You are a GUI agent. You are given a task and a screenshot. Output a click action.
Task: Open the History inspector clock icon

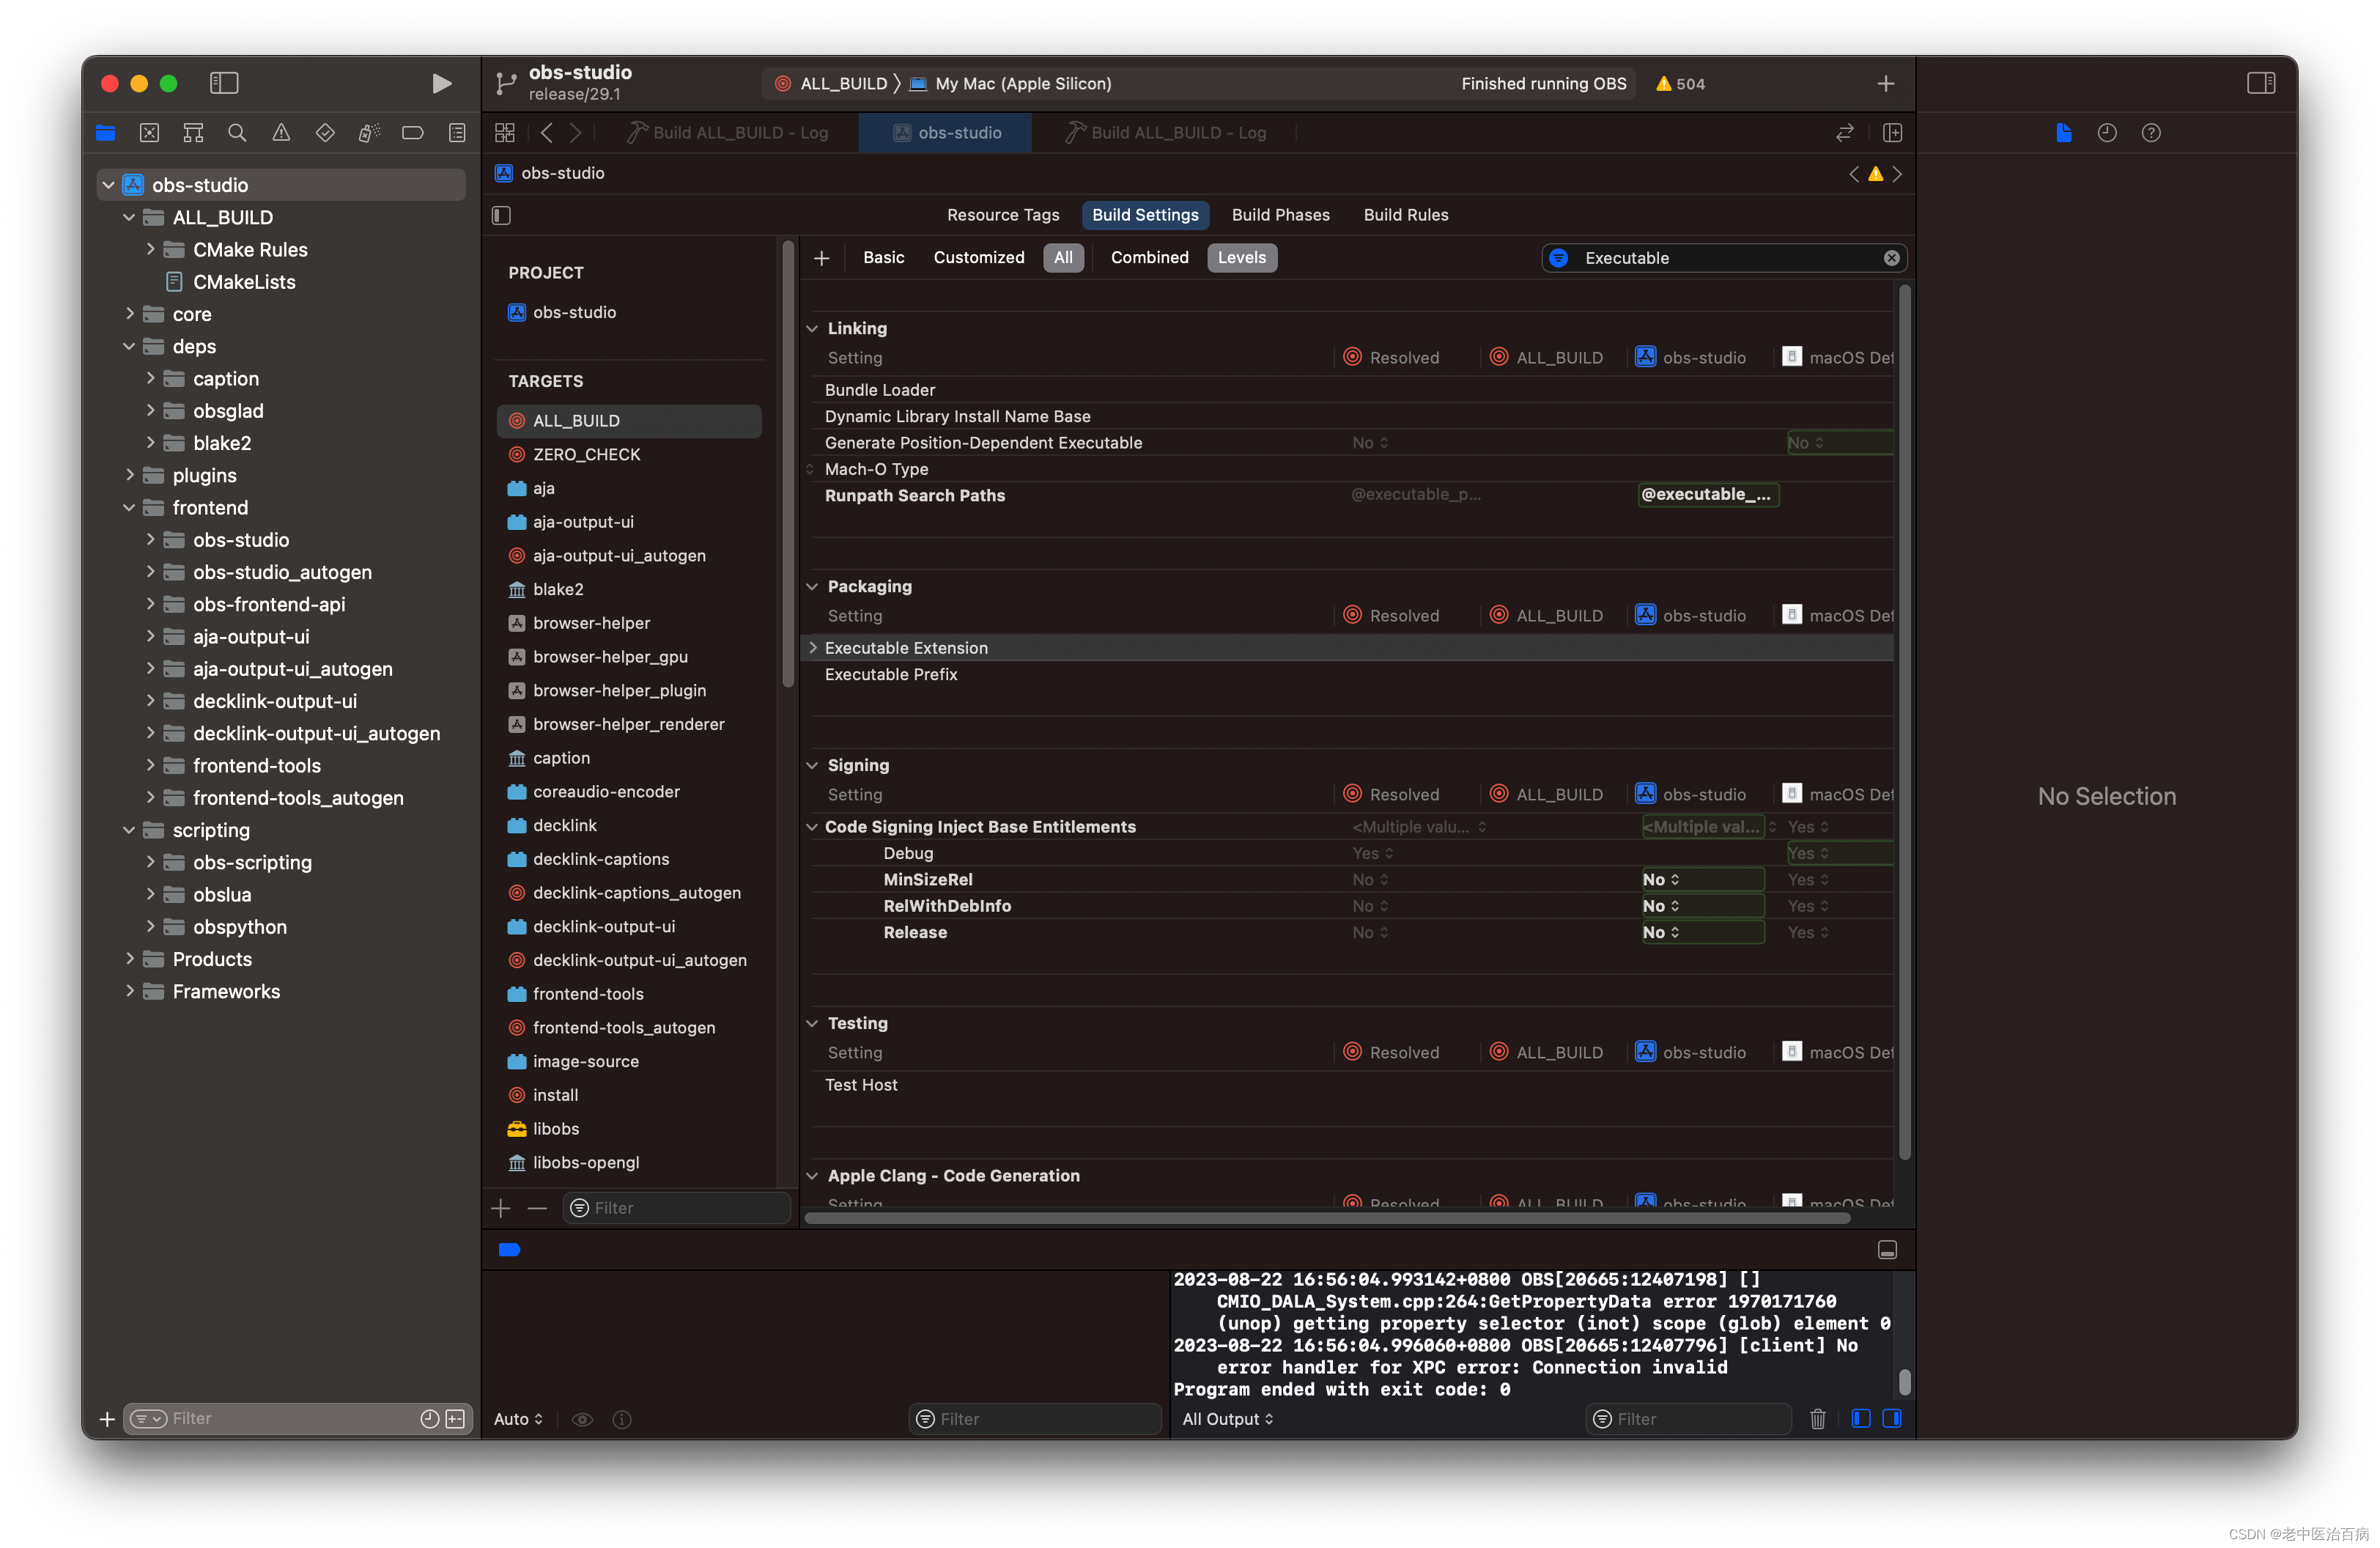click(2107, 132)
